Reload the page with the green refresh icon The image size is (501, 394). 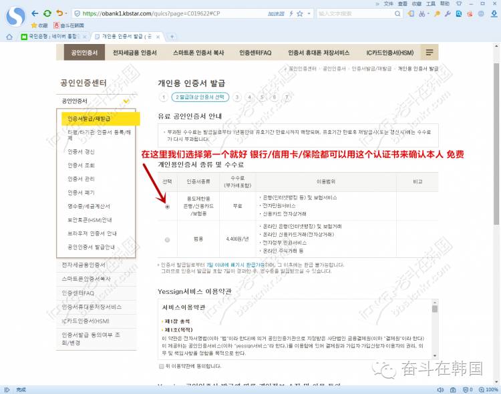(47, 13)
